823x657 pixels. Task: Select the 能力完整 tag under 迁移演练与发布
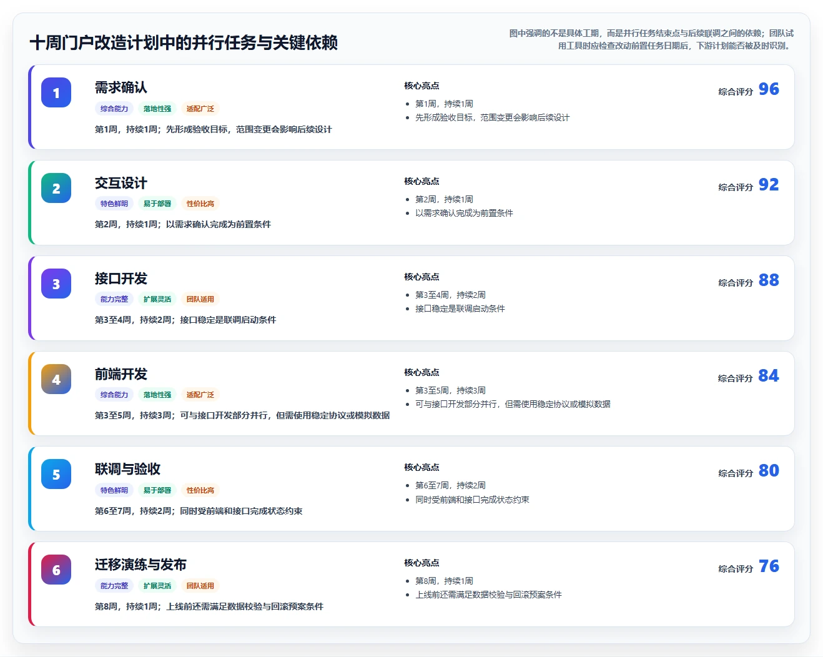(114, 586)
